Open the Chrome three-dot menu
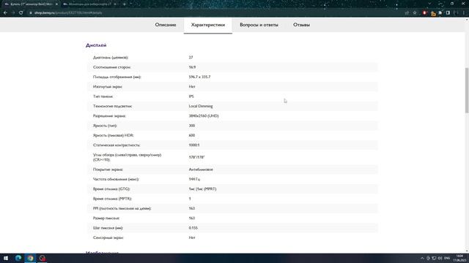Image resolution: width=469 pixels, height=263 pixels. tap(464, 13)
